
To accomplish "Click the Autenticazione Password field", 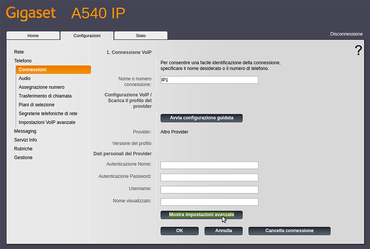I will [210, 177].
